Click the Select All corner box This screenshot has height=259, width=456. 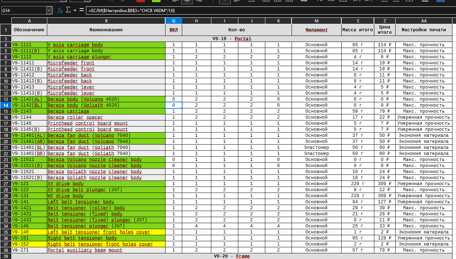(x=6, y=21)
